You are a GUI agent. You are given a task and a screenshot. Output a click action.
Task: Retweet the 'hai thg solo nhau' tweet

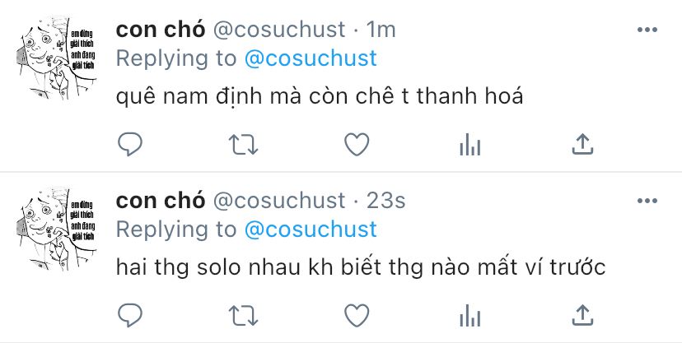tap(244, 316)
